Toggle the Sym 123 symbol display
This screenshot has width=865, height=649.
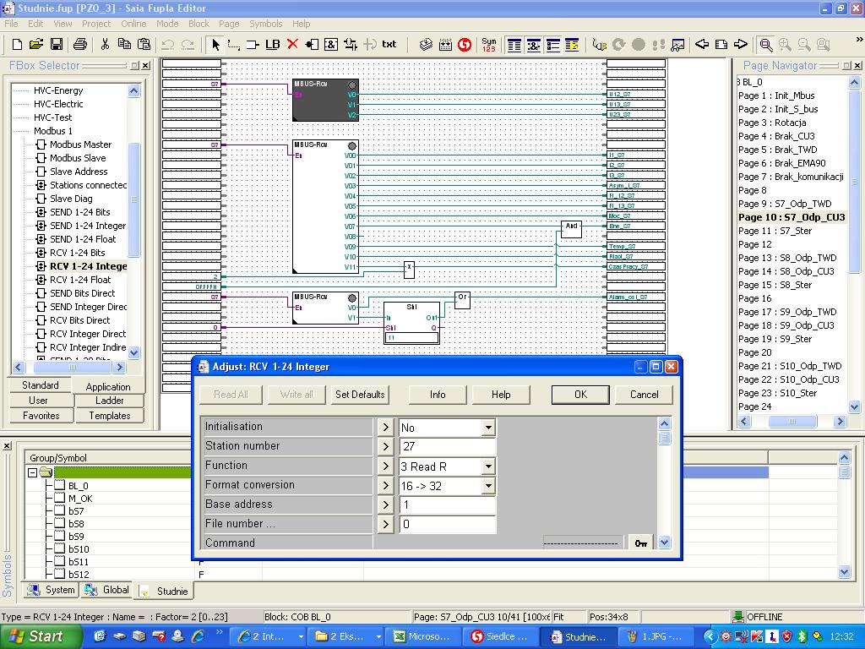click(x=489, y=45)
